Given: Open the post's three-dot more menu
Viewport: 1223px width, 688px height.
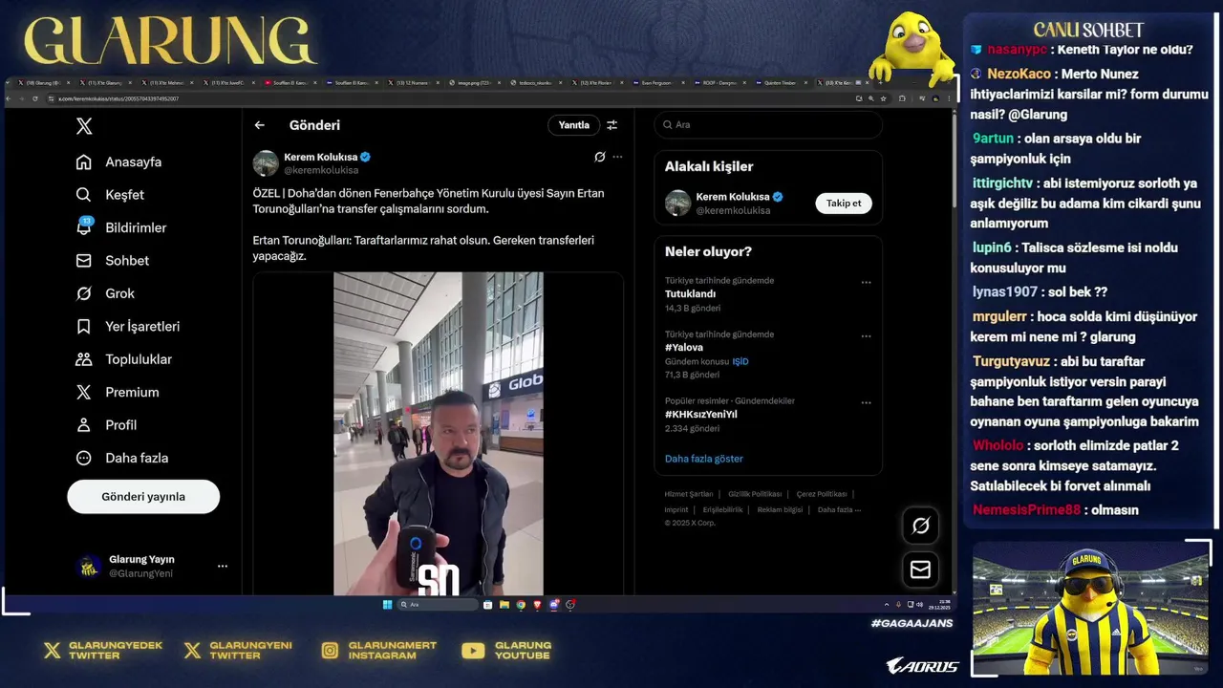Looking at the screenshot, I should coord(617,157).
